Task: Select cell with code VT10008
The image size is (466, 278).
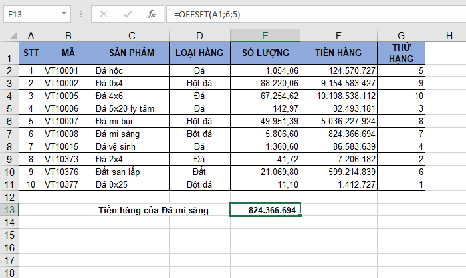Action: tap(68, 134)
